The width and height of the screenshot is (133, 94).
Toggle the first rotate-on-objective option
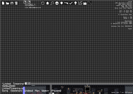[x=25, y=2]
